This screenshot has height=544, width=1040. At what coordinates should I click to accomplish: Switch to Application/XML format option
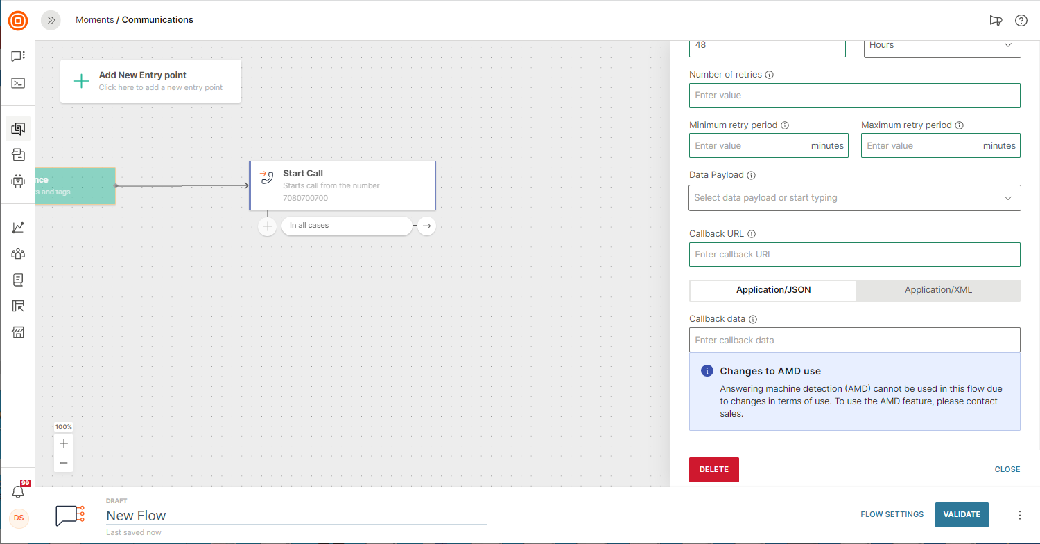point(938,290)
